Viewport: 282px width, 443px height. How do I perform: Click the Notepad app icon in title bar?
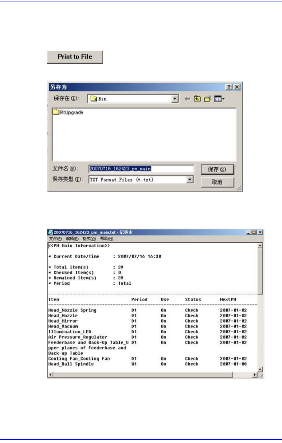point(50,232)
